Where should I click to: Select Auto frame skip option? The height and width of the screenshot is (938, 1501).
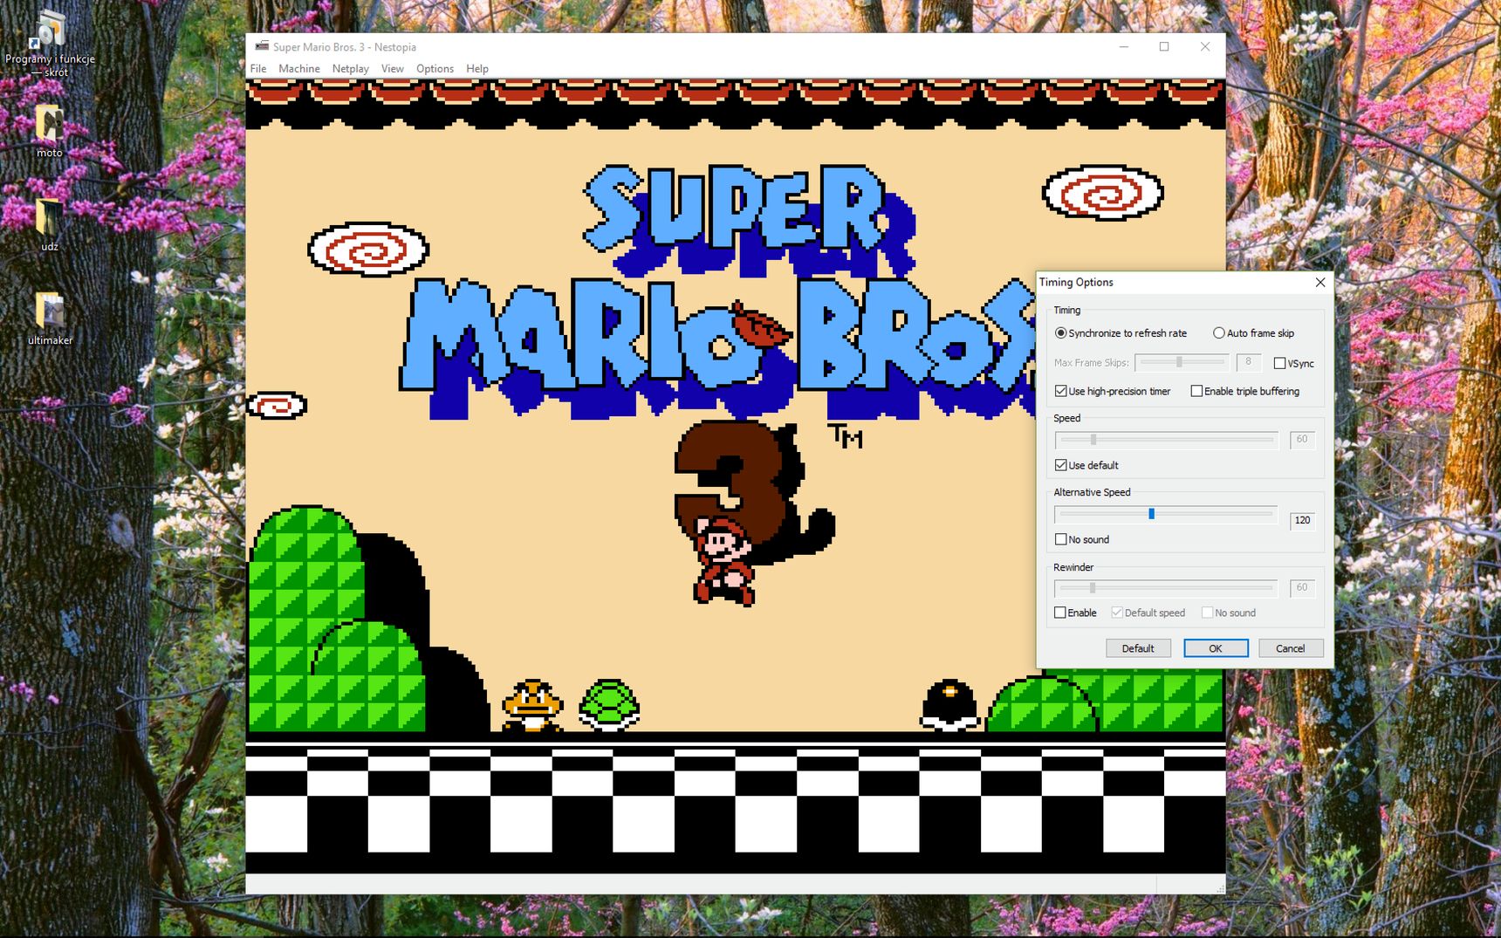(1253, 332)
